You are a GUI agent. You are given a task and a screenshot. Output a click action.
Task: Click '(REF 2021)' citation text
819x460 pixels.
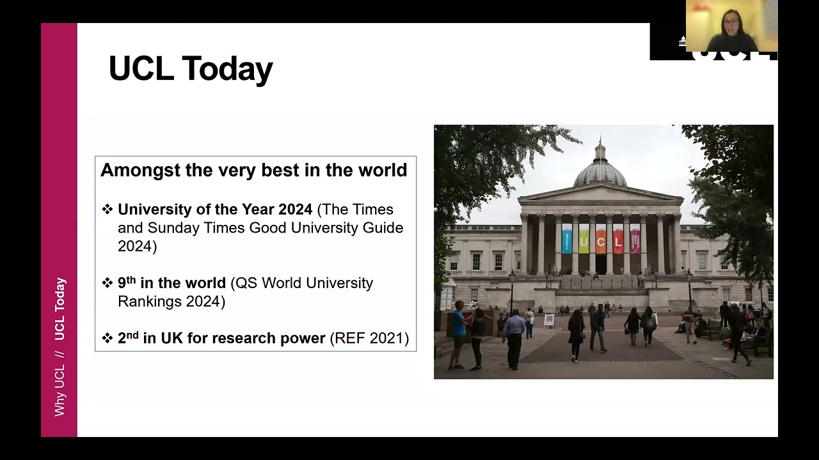[x=369, y=339]
